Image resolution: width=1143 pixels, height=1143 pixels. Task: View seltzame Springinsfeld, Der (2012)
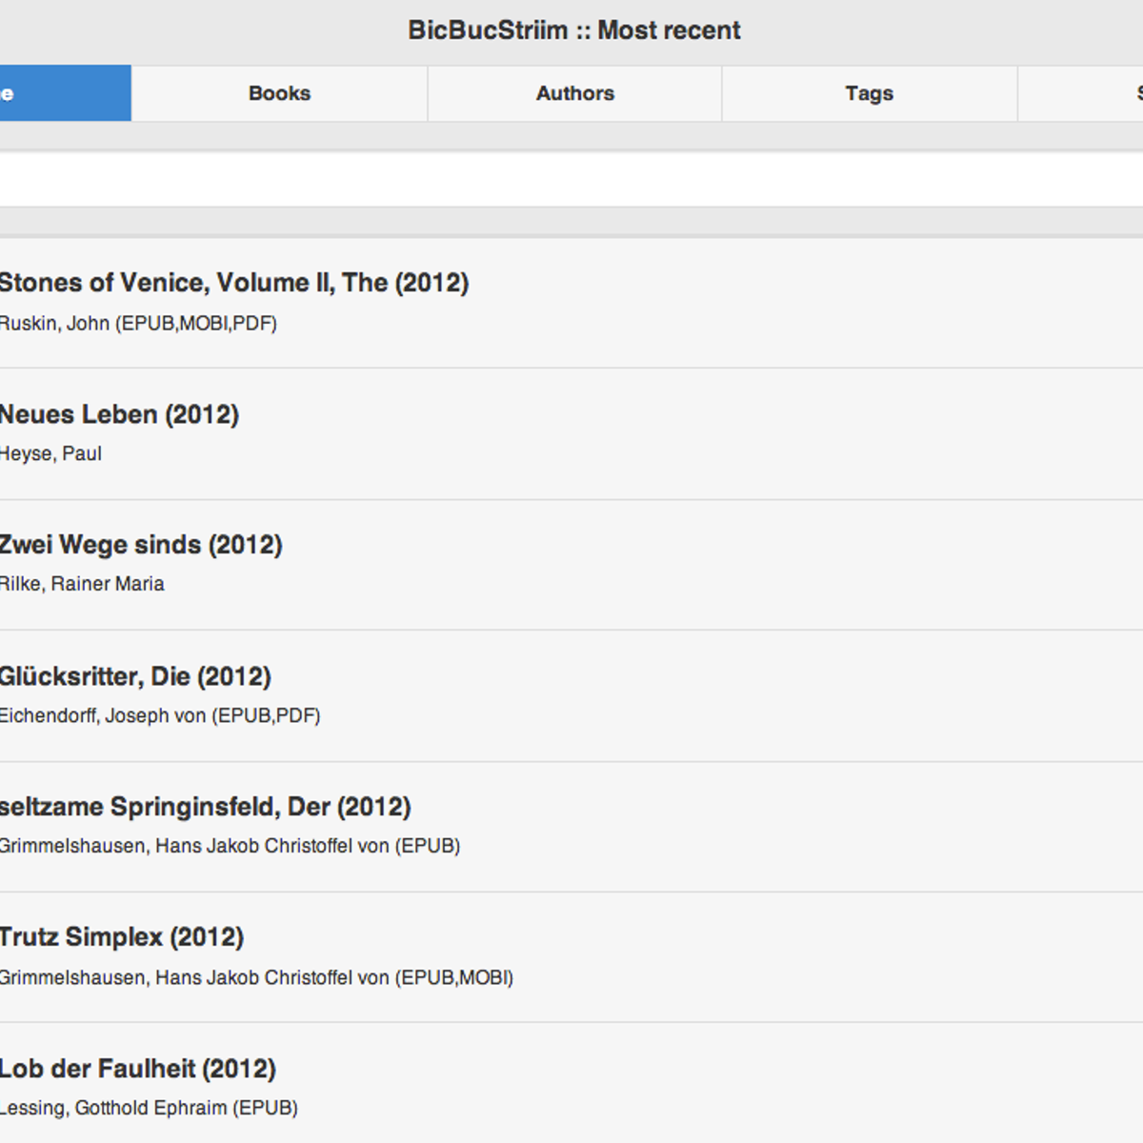(205, 807)
